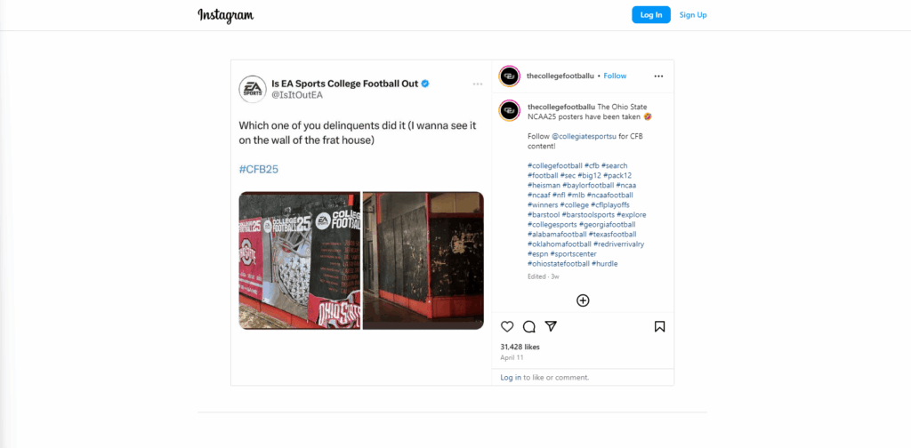The height and width of the screenshot is (448, 911).
Task: Load more comments with plus circle
Action: [x=583, y=300]
